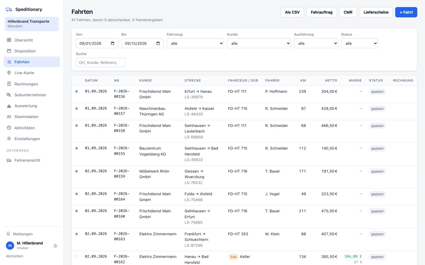Image resolution: width=425 pixels, height=265 pixels.
Task: Click the Speditionary truck logo icon
Action: 9,9
